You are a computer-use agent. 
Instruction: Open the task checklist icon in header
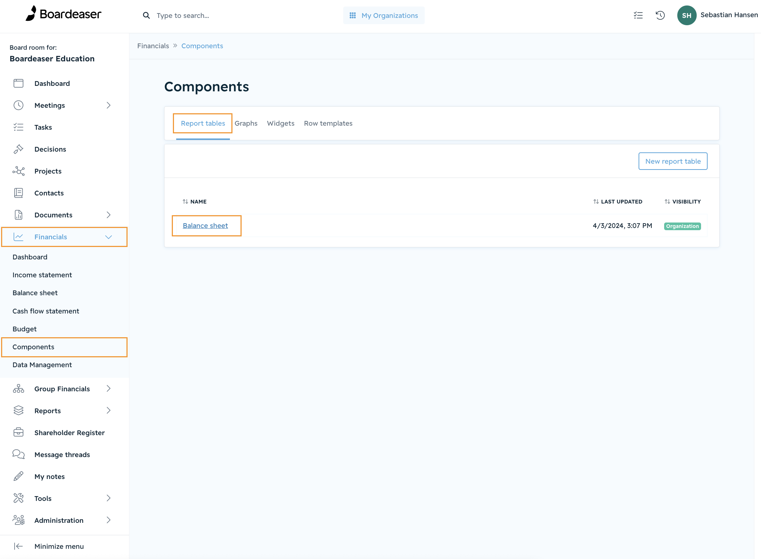point(638,15)
